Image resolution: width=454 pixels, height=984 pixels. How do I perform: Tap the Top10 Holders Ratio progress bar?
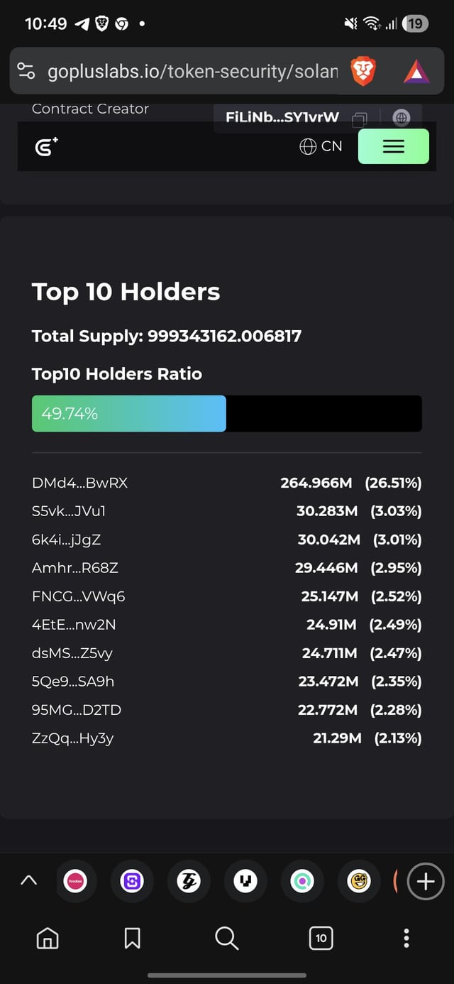pyautogui.click(x=226, y=414)
